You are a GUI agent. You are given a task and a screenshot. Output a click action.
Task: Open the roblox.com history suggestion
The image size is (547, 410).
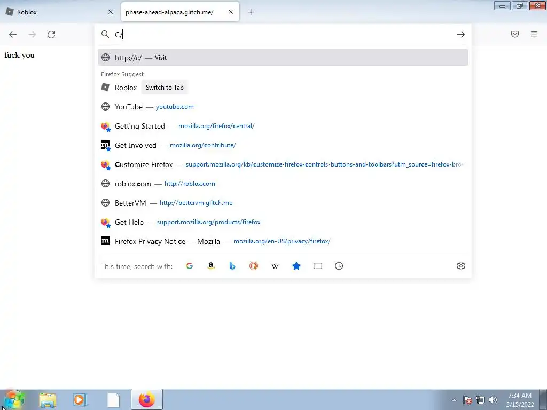coord(283,184)
